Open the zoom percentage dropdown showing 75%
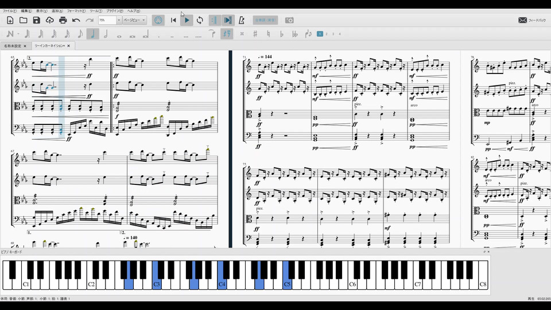The image size is (551, 310). [119, 20]
